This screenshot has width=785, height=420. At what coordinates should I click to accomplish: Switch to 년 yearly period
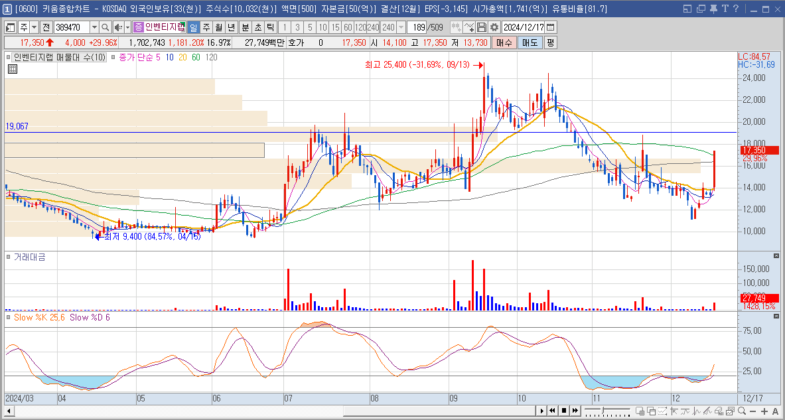tap(231, 27)
